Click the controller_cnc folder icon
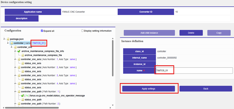Screen dimensions: 234x109 point(15,47)
